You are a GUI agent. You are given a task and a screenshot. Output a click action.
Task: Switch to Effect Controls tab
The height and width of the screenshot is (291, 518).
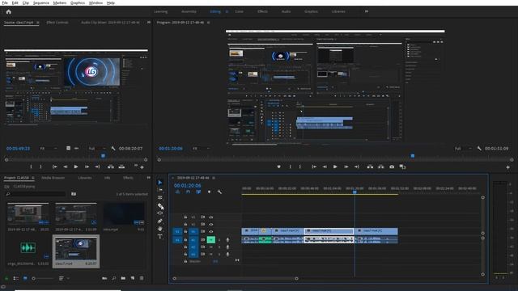(x=57, y=23)
